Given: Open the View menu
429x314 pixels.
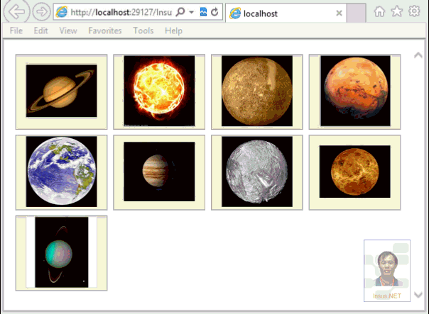Looking at the screenshot, I should [68, 30].
